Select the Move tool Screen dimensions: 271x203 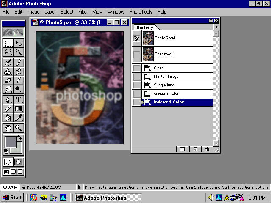(x=19, y=43)
